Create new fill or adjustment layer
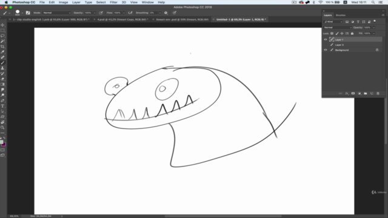Viewport: 388px width, 218px height. [x=360, y=93]
